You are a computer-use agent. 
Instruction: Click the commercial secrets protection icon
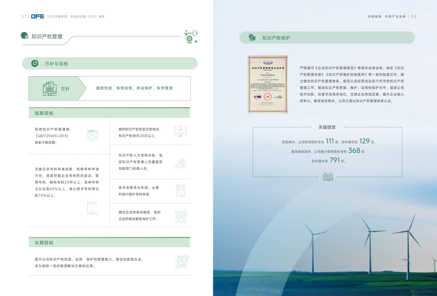point(181,216)
